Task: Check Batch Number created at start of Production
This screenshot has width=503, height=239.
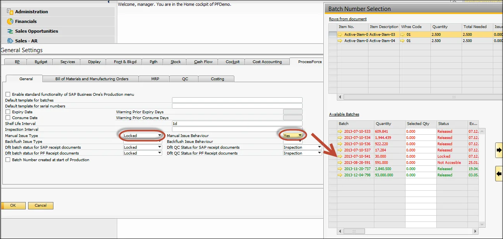Action: [x=8, y=160]
